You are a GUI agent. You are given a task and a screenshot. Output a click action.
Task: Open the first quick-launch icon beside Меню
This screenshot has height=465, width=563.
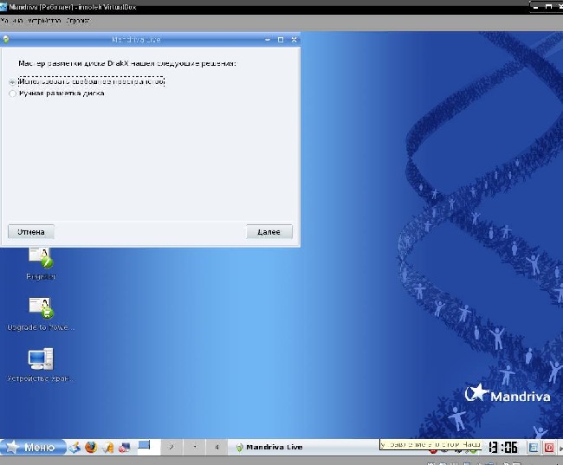[74, 448]
